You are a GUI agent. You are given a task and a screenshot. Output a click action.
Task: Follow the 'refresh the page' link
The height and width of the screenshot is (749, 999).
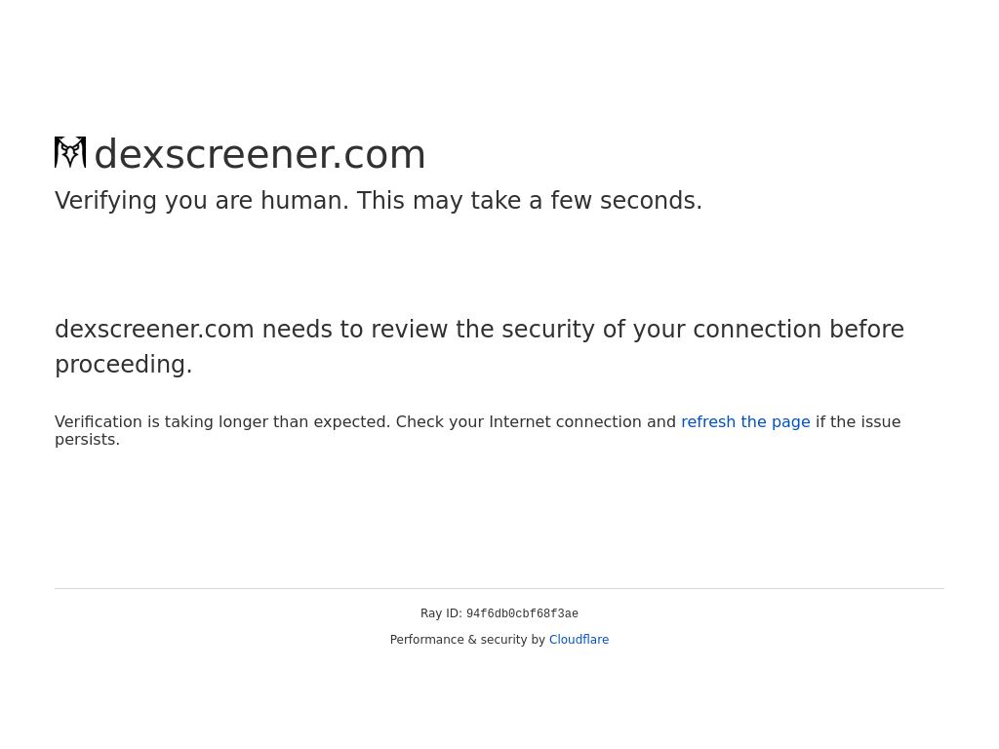[x=745, y=422]
